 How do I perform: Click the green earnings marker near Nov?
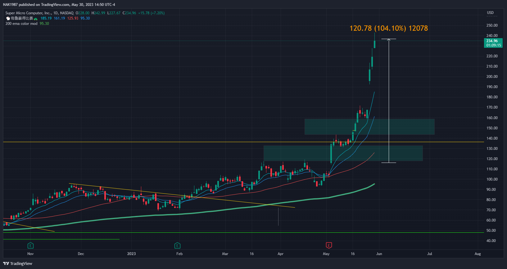pos(30,246)
